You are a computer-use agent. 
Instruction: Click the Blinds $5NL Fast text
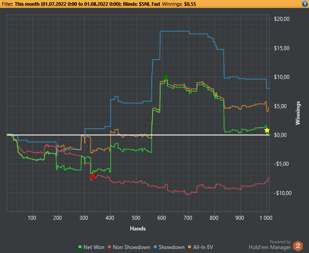pyautogui.click(x=141, y=4)
